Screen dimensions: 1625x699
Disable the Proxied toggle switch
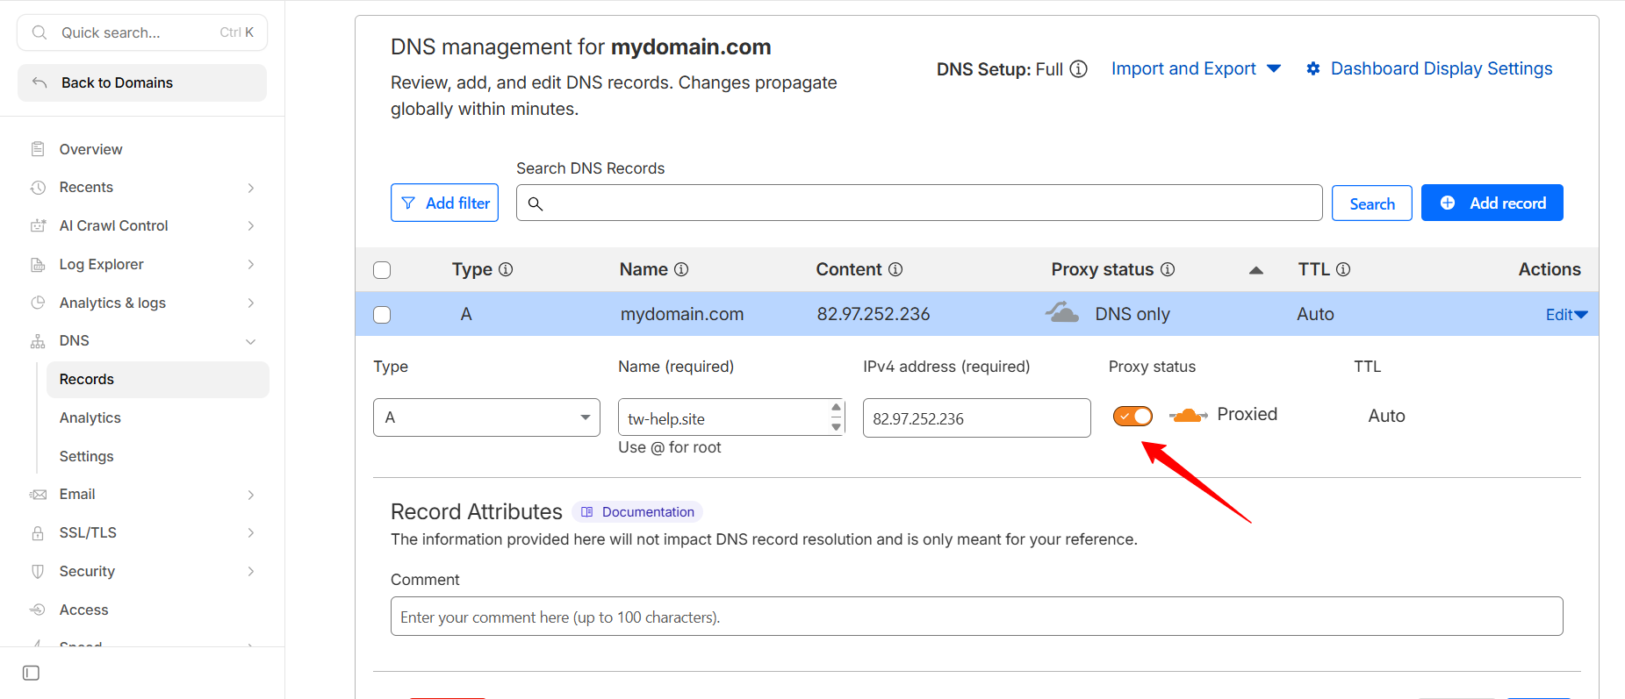point(1132,416)
